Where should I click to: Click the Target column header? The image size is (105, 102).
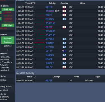(x=97, y=77)
